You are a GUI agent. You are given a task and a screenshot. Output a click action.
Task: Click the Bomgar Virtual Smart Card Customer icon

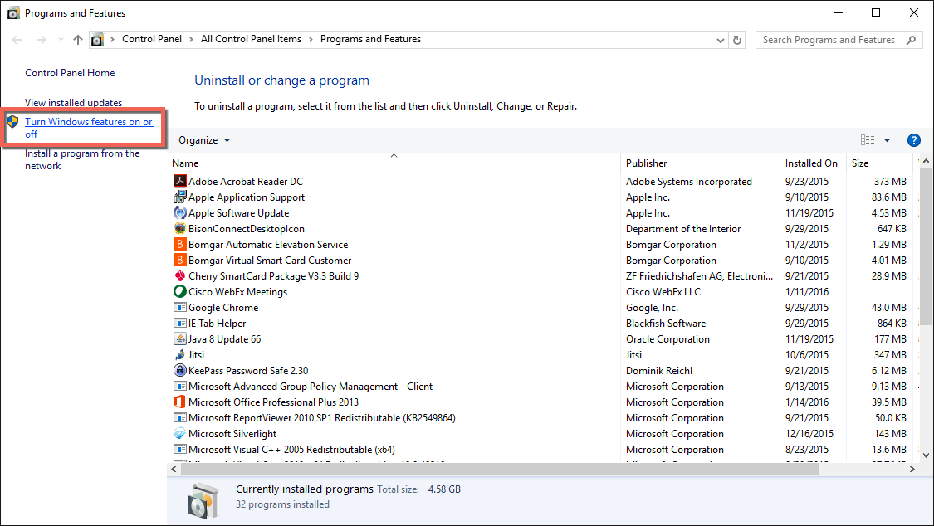coord(180,260)
